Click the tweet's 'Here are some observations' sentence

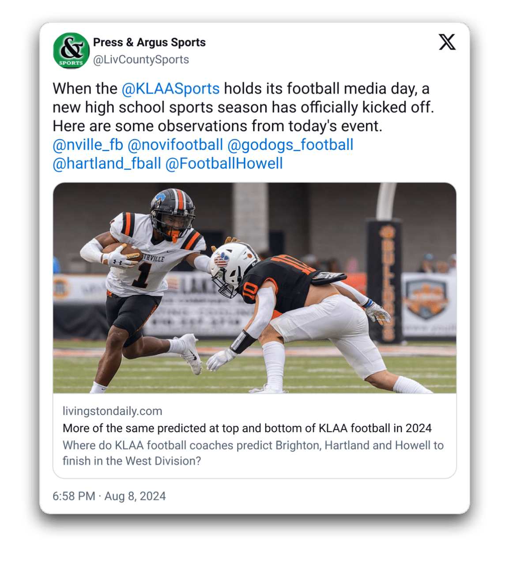217,126
